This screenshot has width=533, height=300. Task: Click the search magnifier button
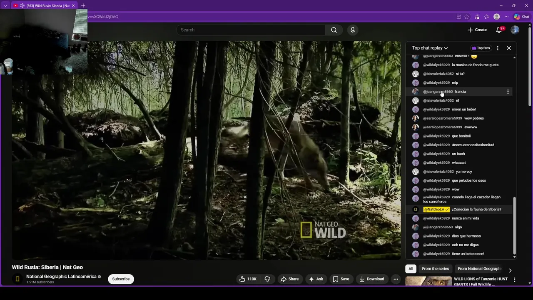pyautogui.click(x=334, y=30)
